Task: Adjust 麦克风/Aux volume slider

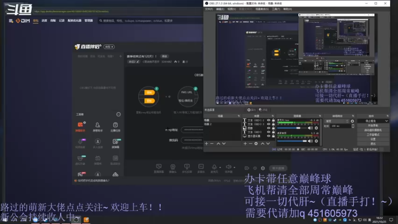Action: pos(292,128)
